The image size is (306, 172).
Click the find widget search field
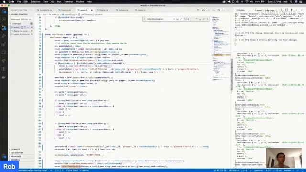pos(160,19)
